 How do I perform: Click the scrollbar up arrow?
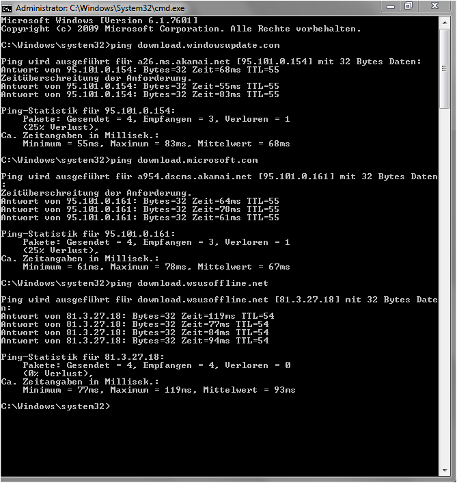coord(445,23)
